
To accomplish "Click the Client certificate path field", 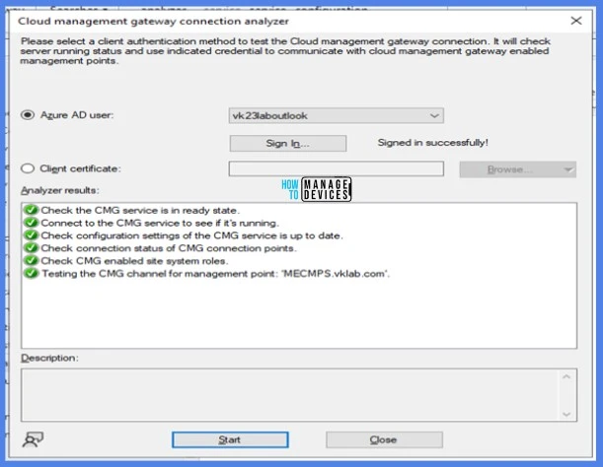I will (337, 168).
